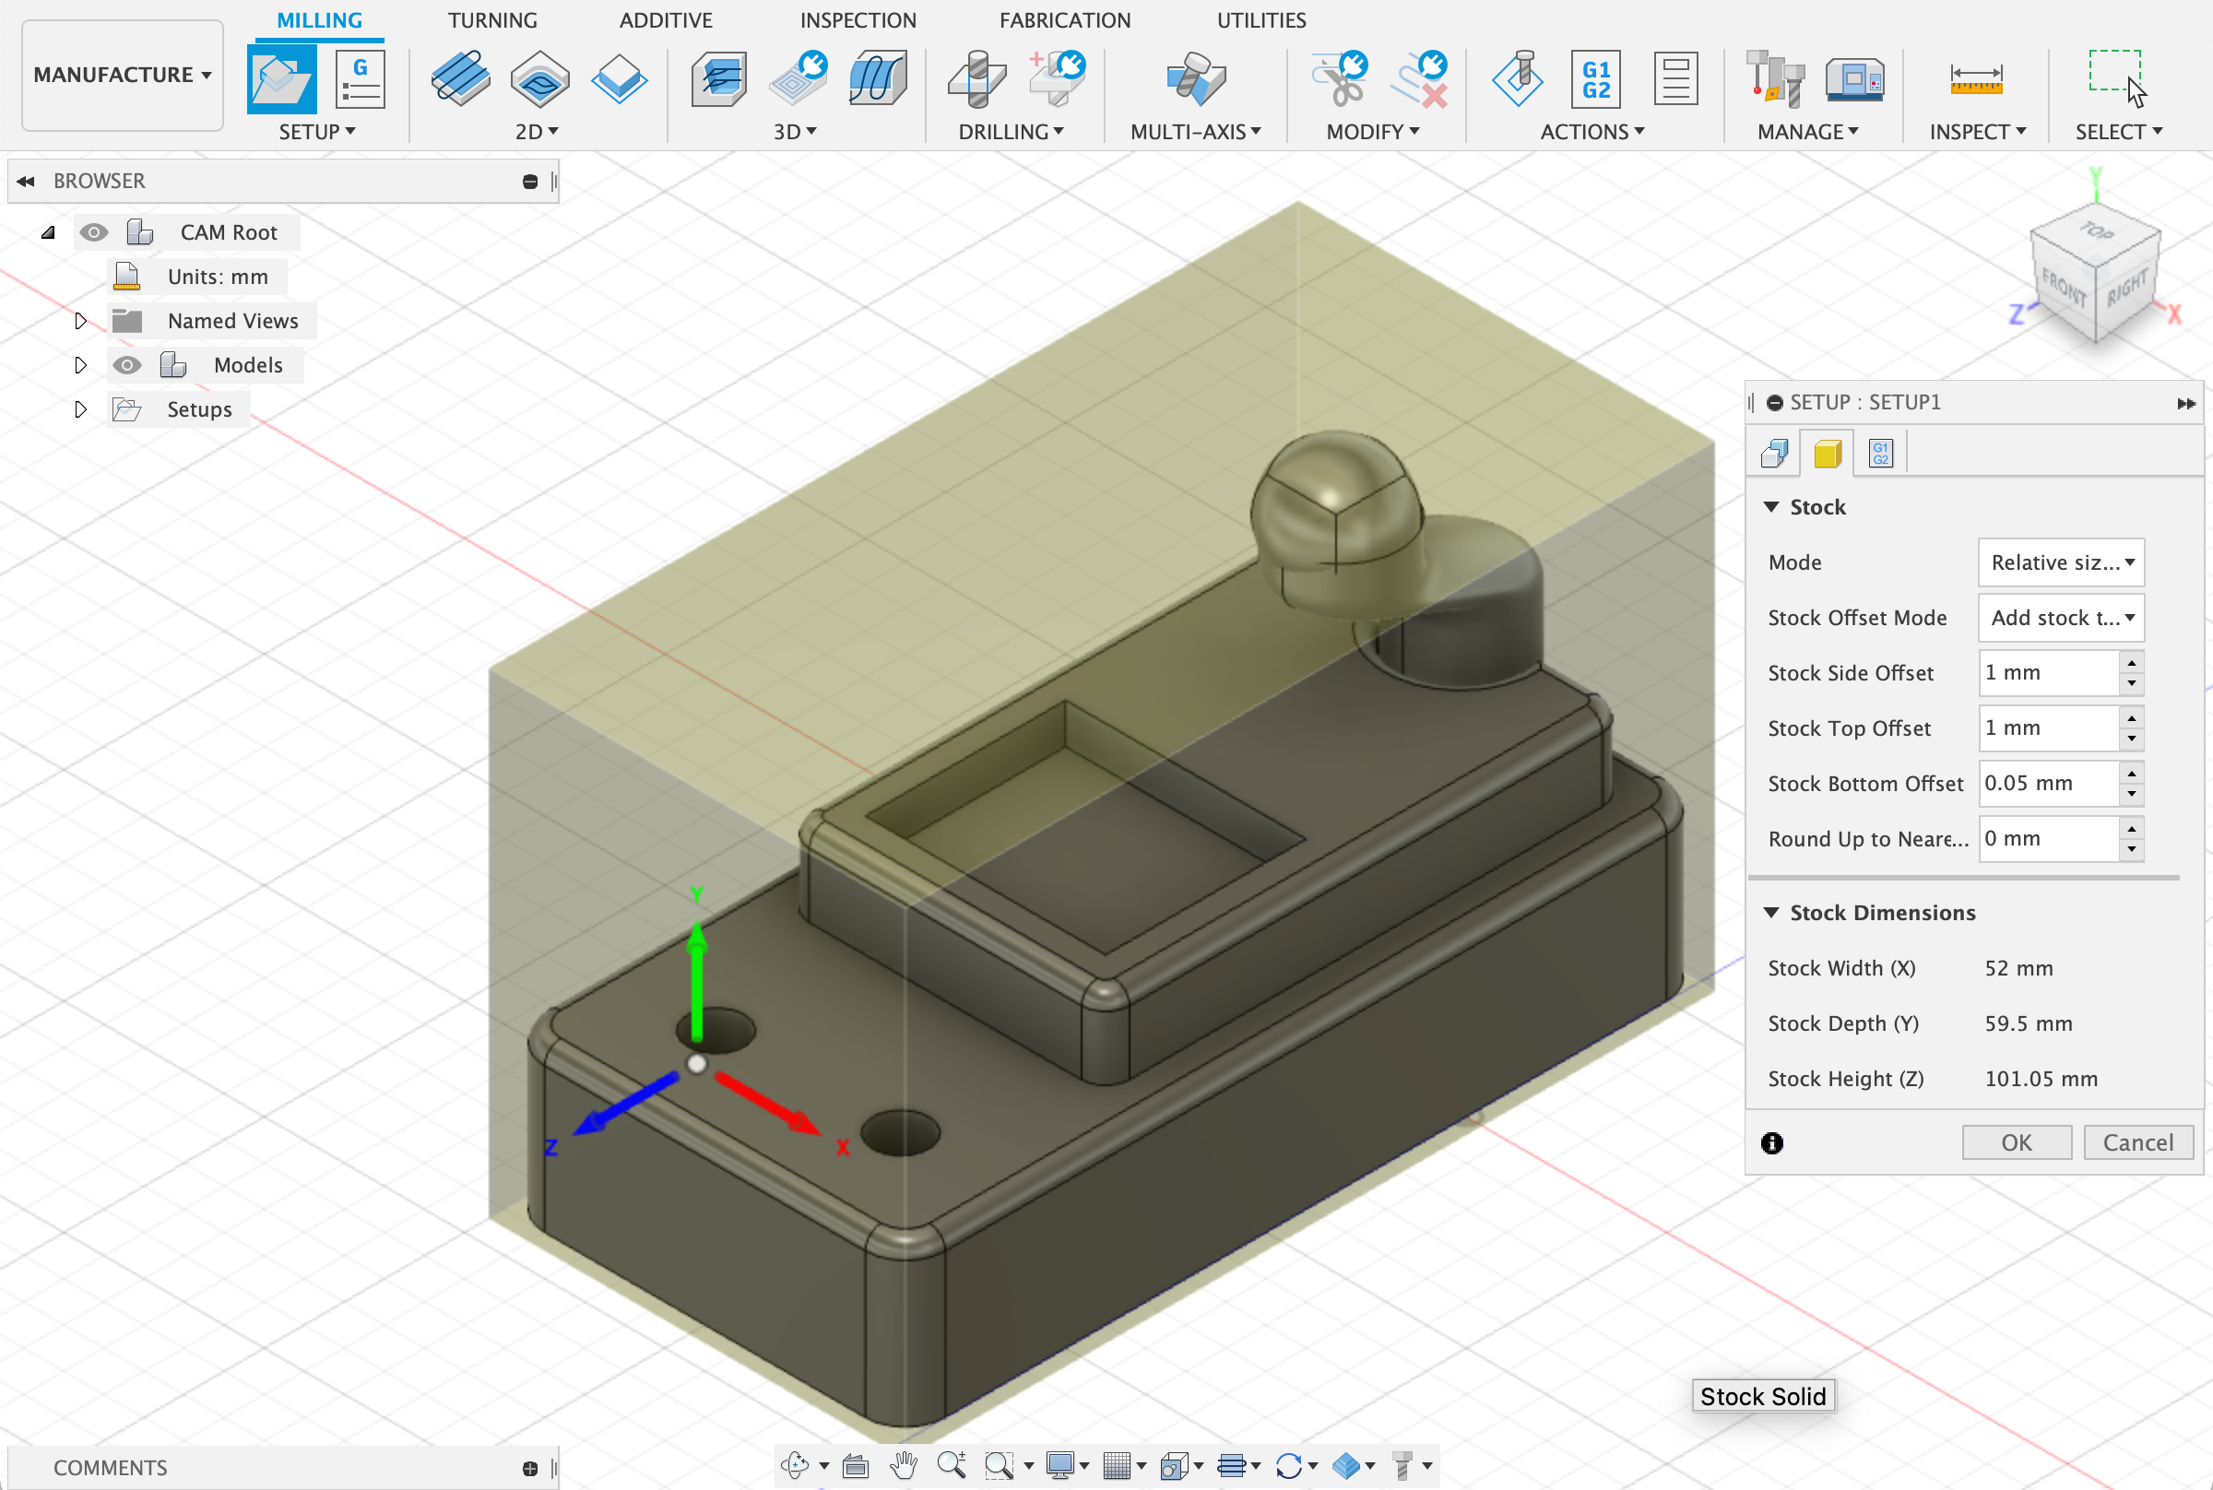The image size is (2213, 1490).
Task: Click the Pan hand icon
Action: coord(903,1465)
